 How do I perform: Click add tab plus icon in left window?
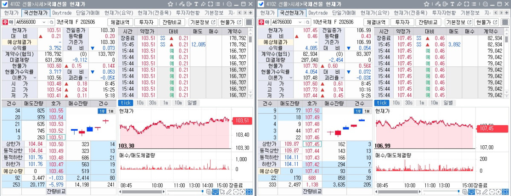click(x=251, y=13)
